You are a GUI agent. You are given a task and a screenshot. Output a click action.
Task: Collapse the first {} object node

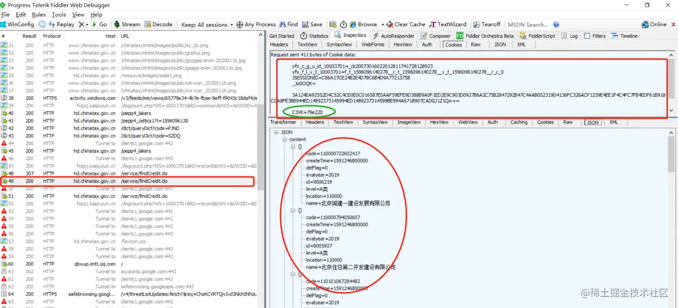(293, 147)
